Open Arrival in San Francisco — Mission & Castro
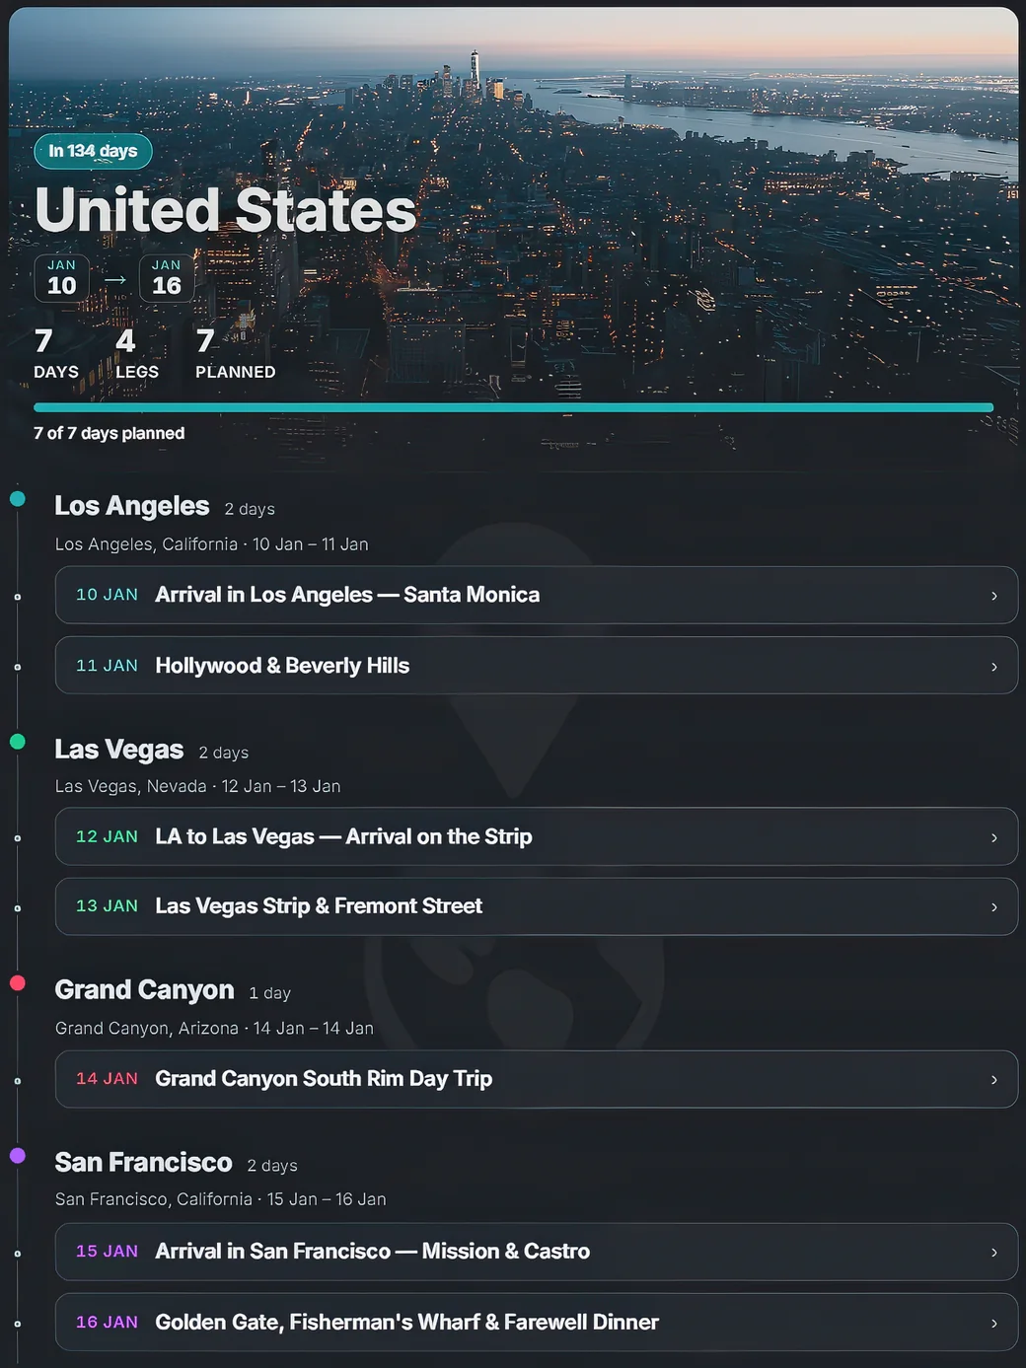The image size is (1026, 1368). (537, 1252)
